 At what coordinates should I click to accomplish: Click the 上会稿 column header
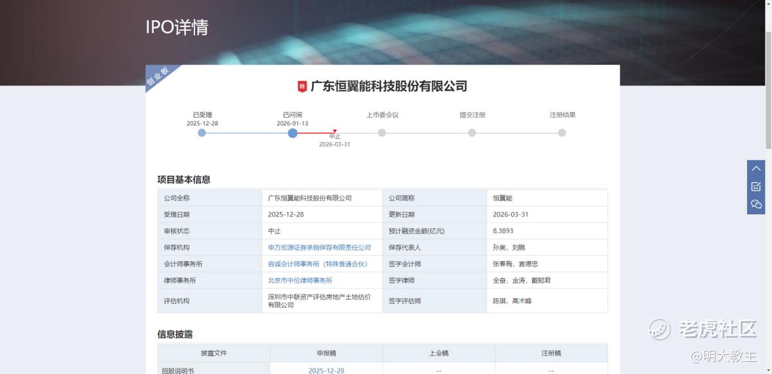coord(439,353)
